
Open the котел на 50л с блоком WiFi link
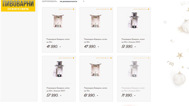[x=58, y=89]
